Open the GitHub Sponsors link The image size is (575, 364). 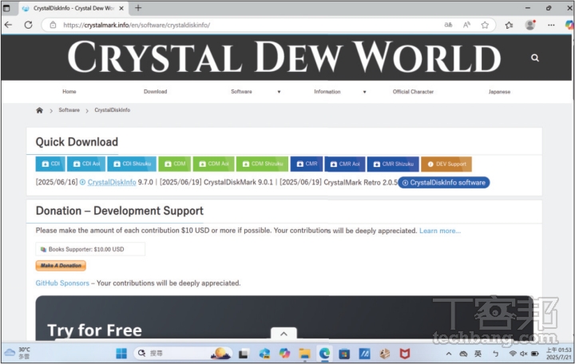pos(62,283)
